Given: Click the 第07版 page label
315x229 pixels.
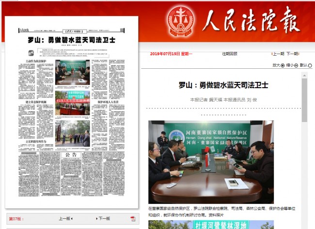Looking at the screenshot, I should tap(16, 219).
